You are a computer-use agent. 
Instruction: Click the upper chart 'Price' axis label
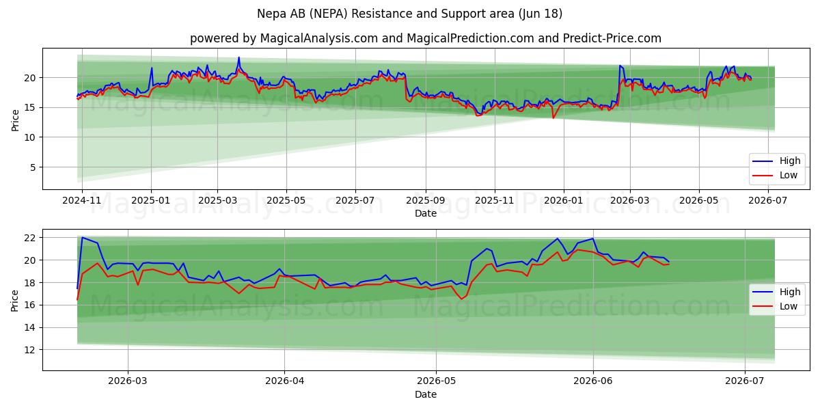coord(16,118)
